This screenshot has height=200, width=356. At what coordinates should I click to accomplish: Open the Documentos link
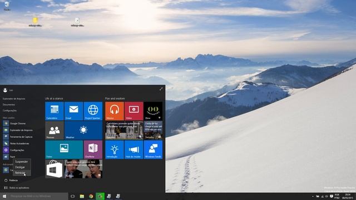tap(9, 105)
